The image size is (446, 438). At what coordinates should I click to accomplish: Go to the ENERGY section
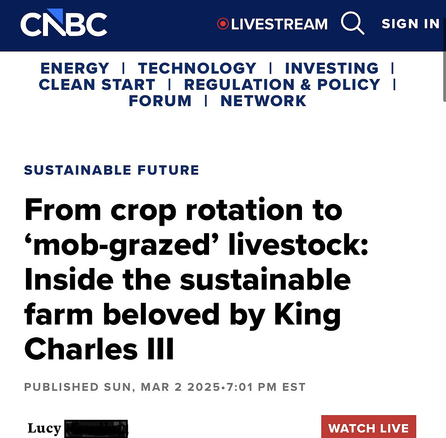75,68
